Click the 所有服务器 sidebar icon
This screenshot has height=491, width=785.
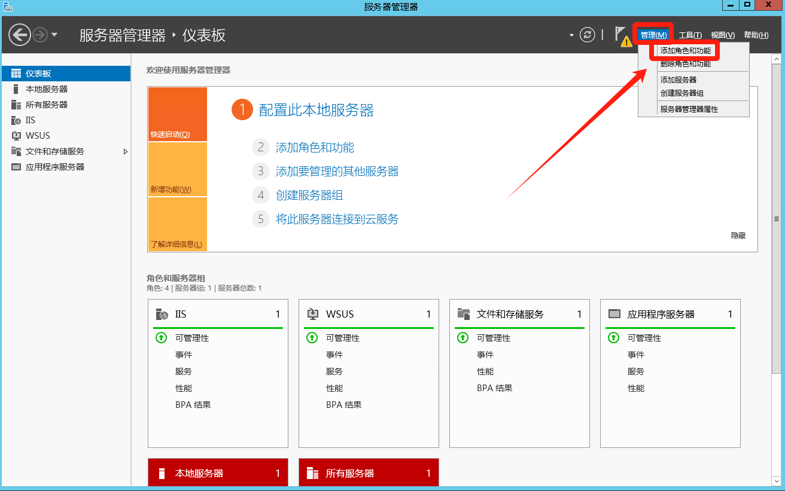[16, 105]
